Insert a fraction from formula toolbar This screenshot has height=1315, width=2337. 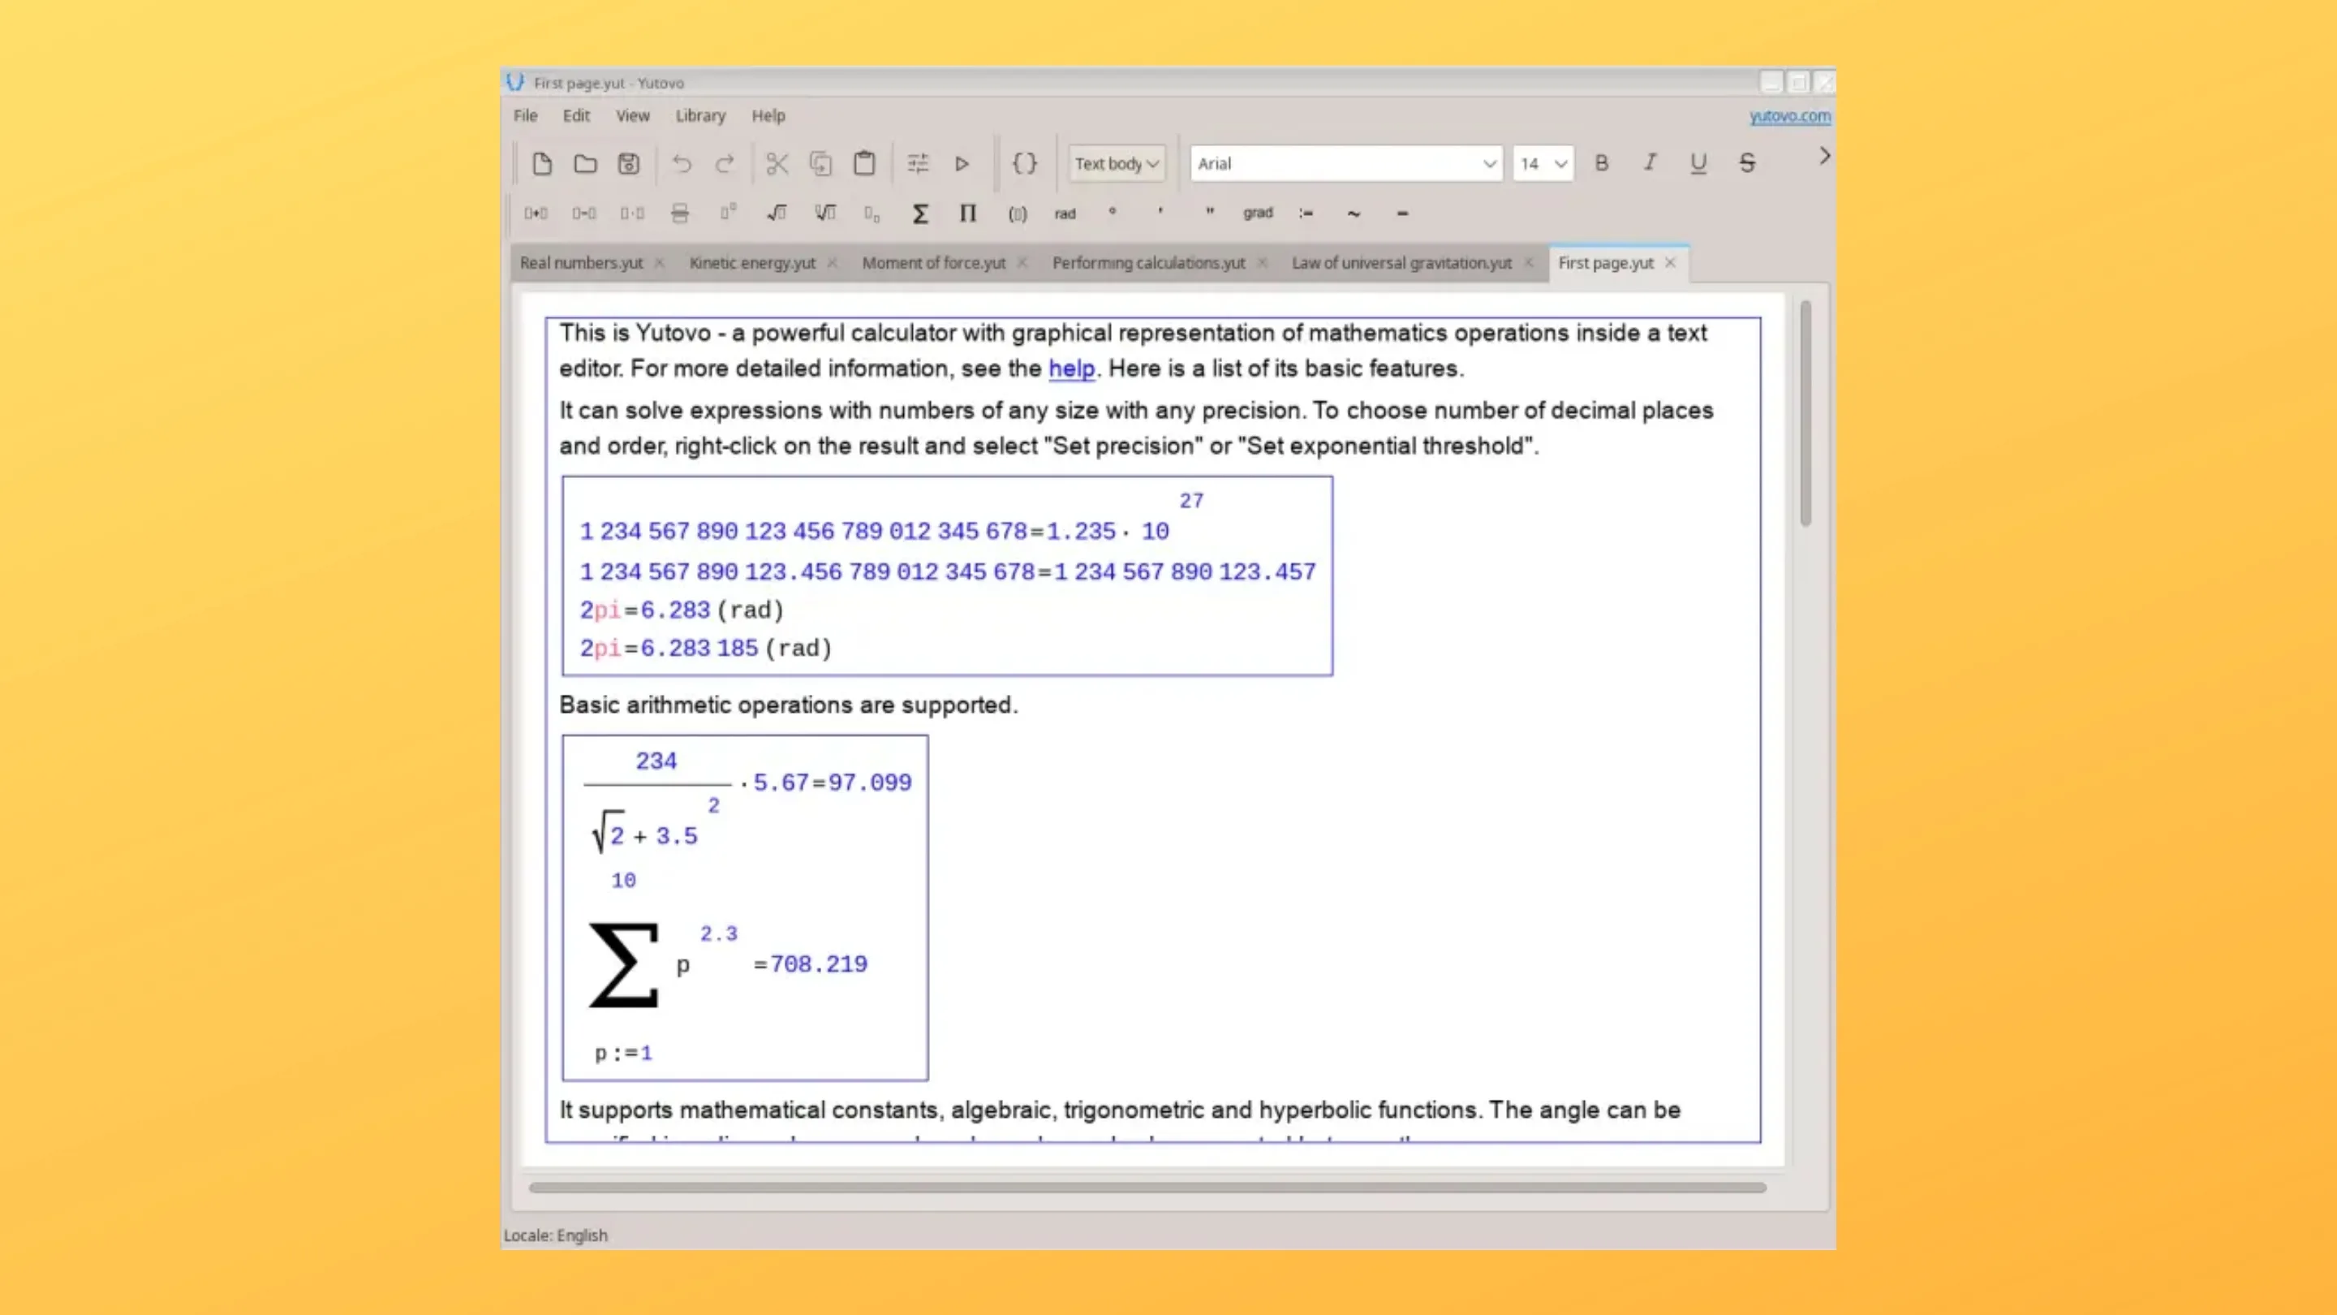(679, 213)
